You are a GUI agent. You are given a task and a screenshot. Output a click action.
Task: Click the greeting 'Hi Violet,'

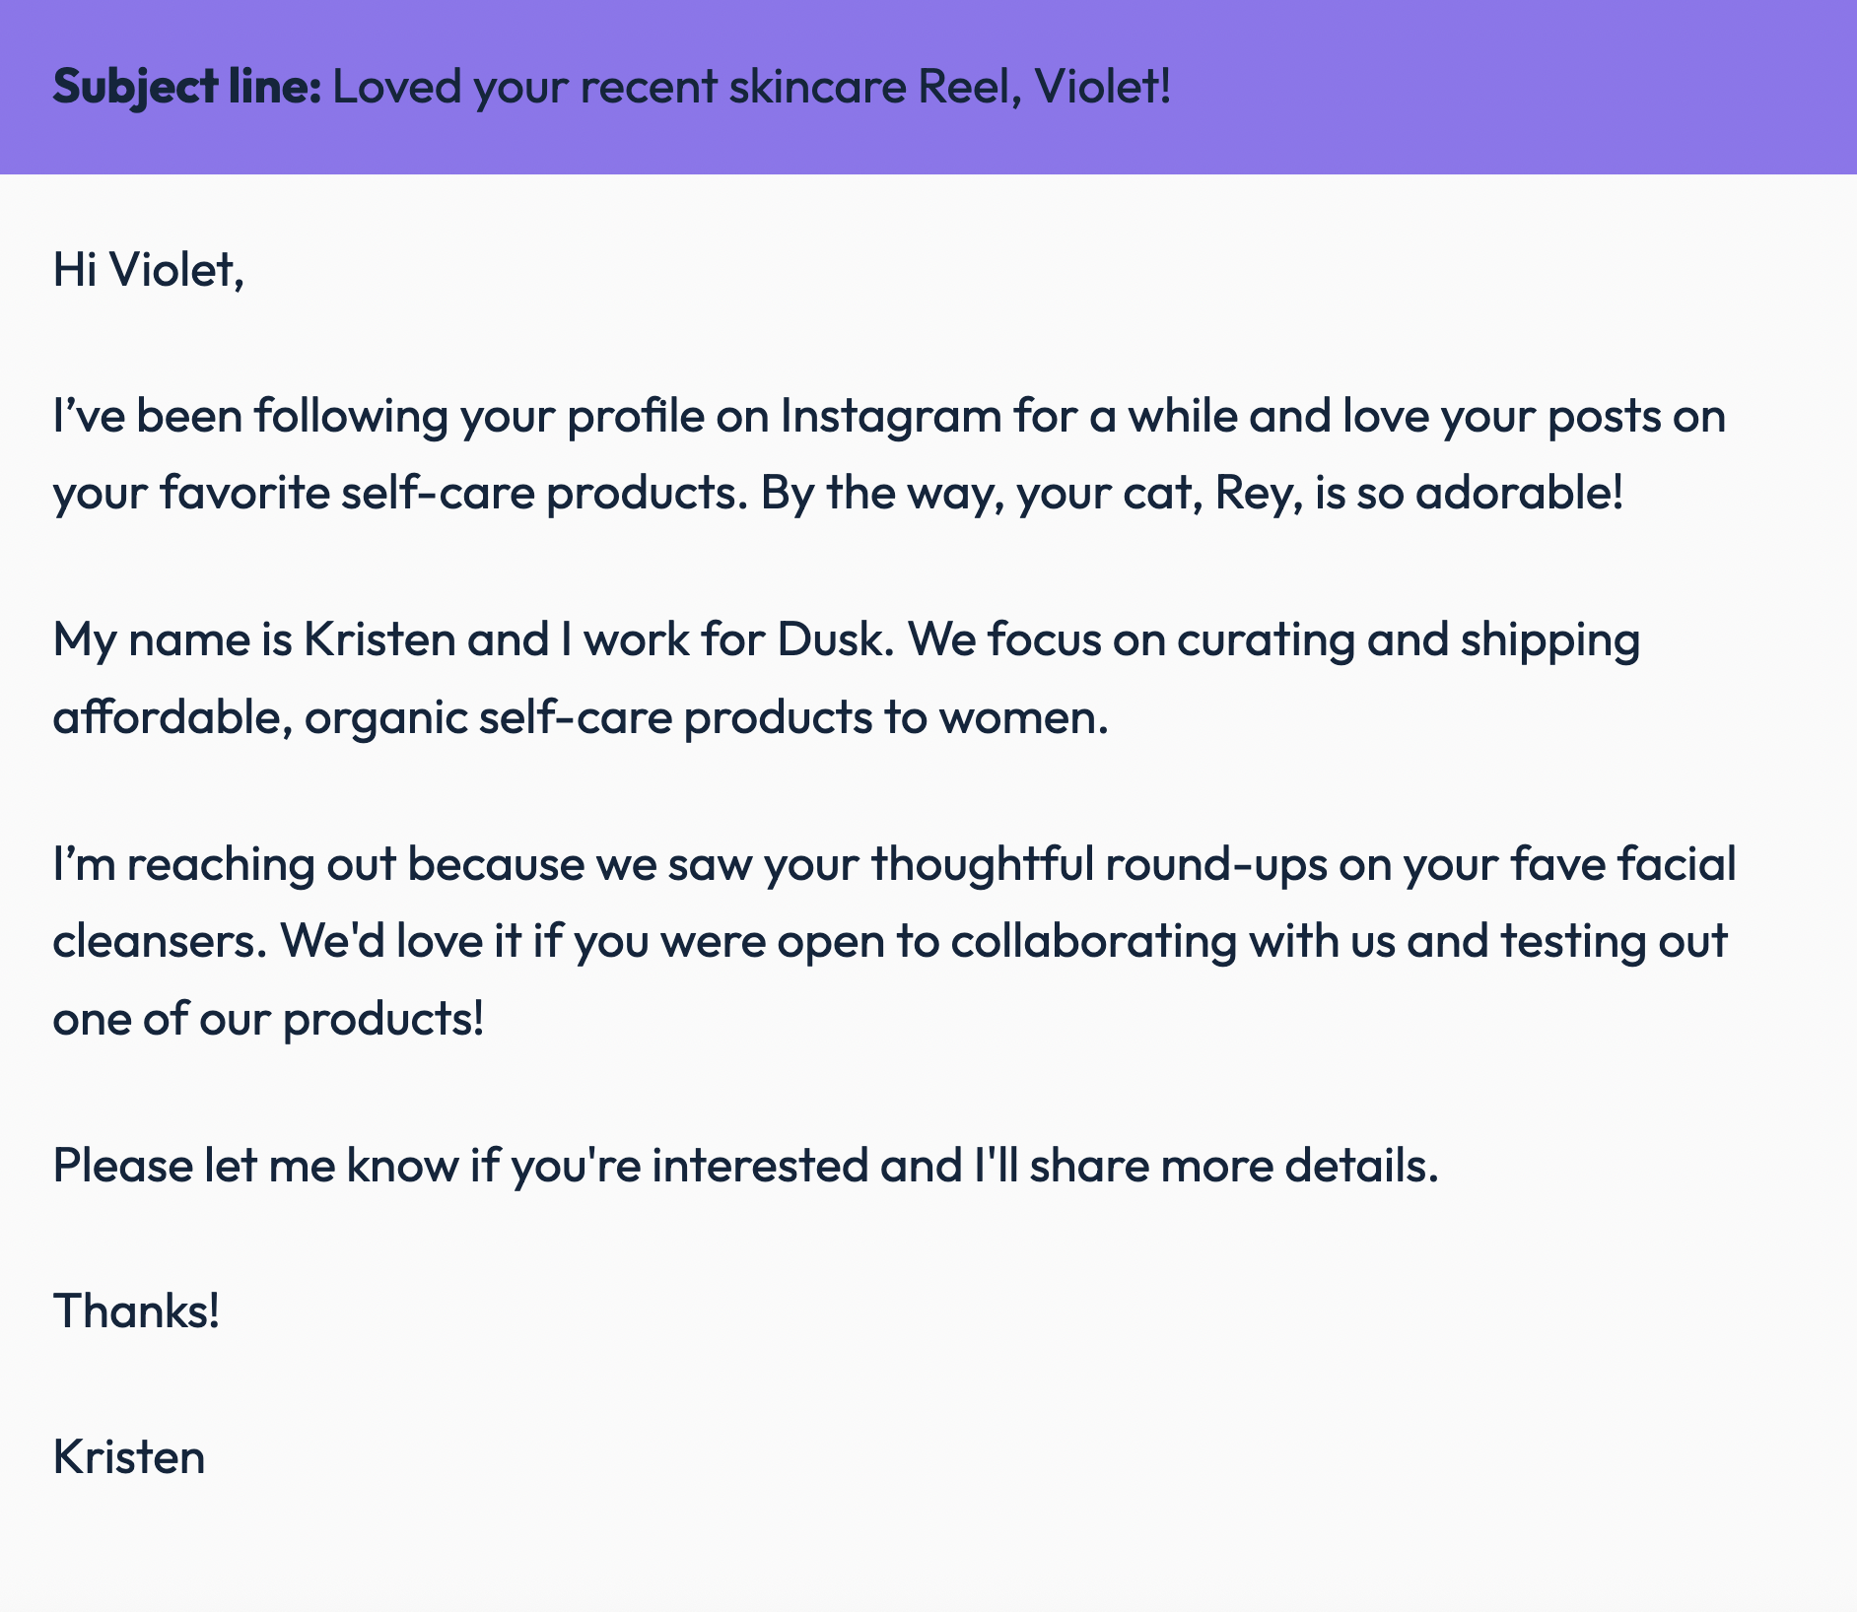pyautogui.click(x=149, y=270)
